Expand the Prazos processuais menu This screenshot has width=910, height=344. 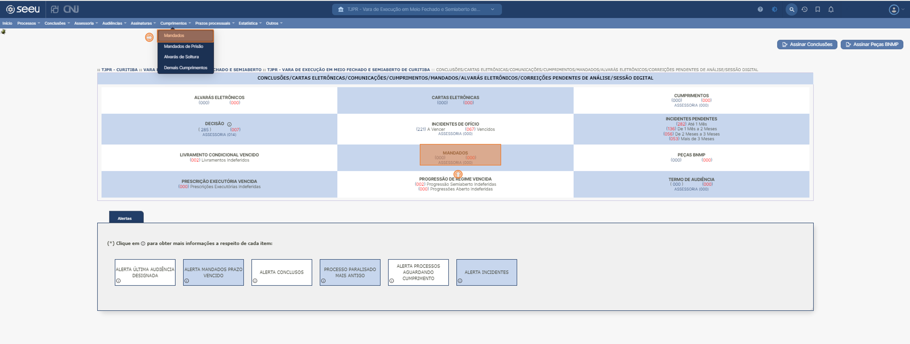pos(215,23)
